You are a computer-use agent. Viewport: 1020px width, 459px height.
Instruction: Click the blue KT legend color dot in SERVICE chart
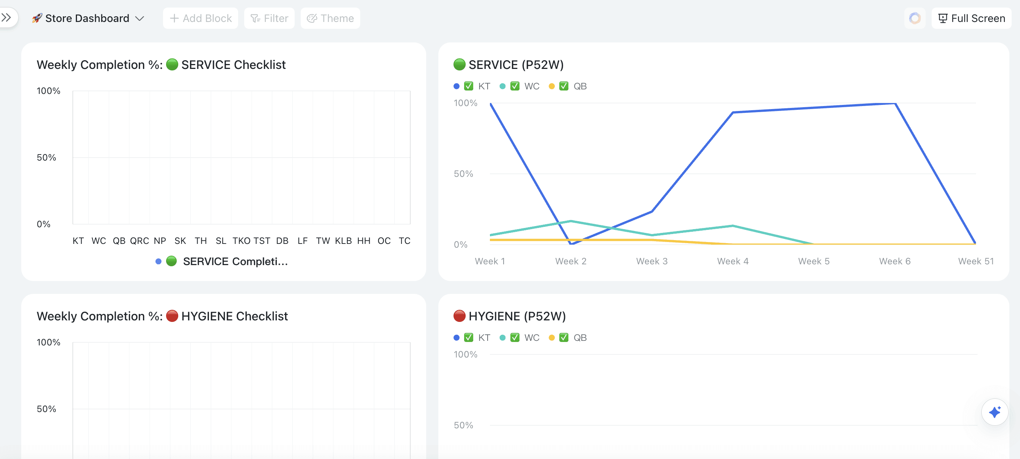457,86
